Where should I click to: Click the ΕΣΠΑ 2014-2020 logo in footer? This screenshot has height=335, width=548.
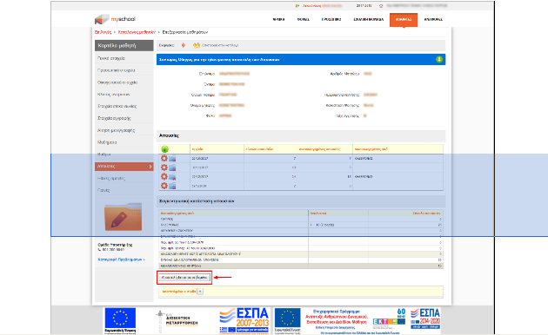click(x=425, y=319)
